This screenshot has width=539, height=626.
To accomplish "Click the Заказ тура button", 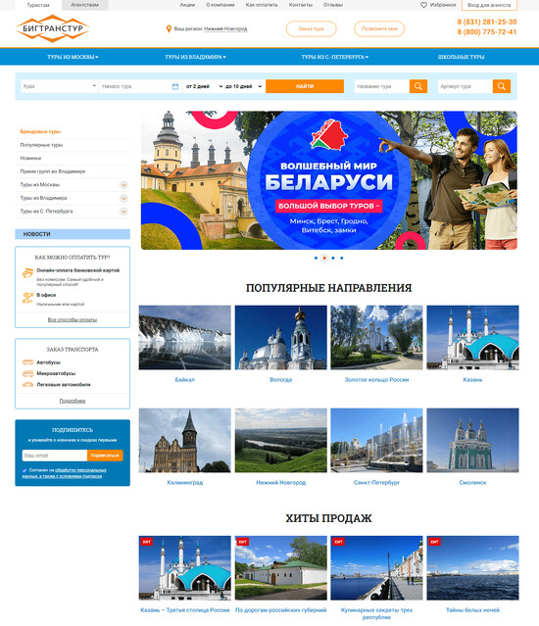I will [x=311, y=28].
